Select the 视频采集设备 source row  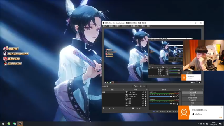(x=136, y=94)
